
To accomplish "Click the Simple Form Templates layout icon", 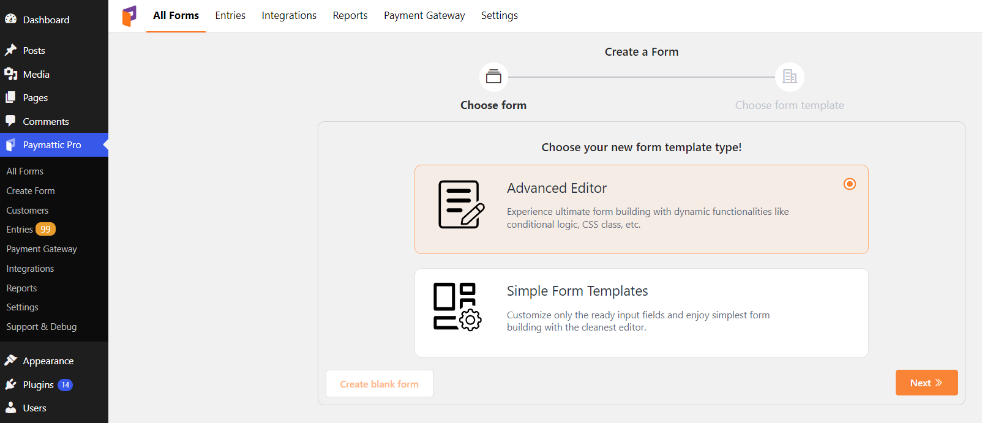I will click(457, 306).
